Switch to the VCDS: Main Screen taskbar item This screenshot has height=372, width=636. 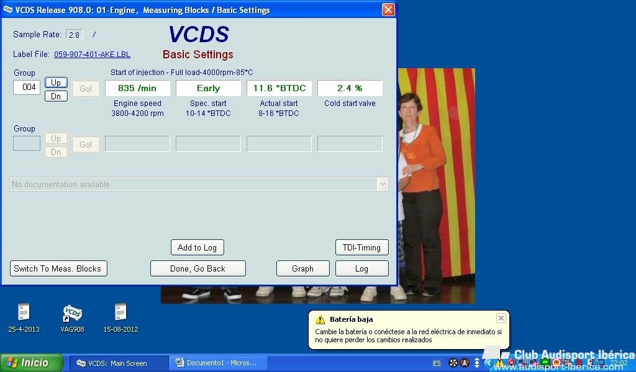pyautogui.click(x=118, y=363)
